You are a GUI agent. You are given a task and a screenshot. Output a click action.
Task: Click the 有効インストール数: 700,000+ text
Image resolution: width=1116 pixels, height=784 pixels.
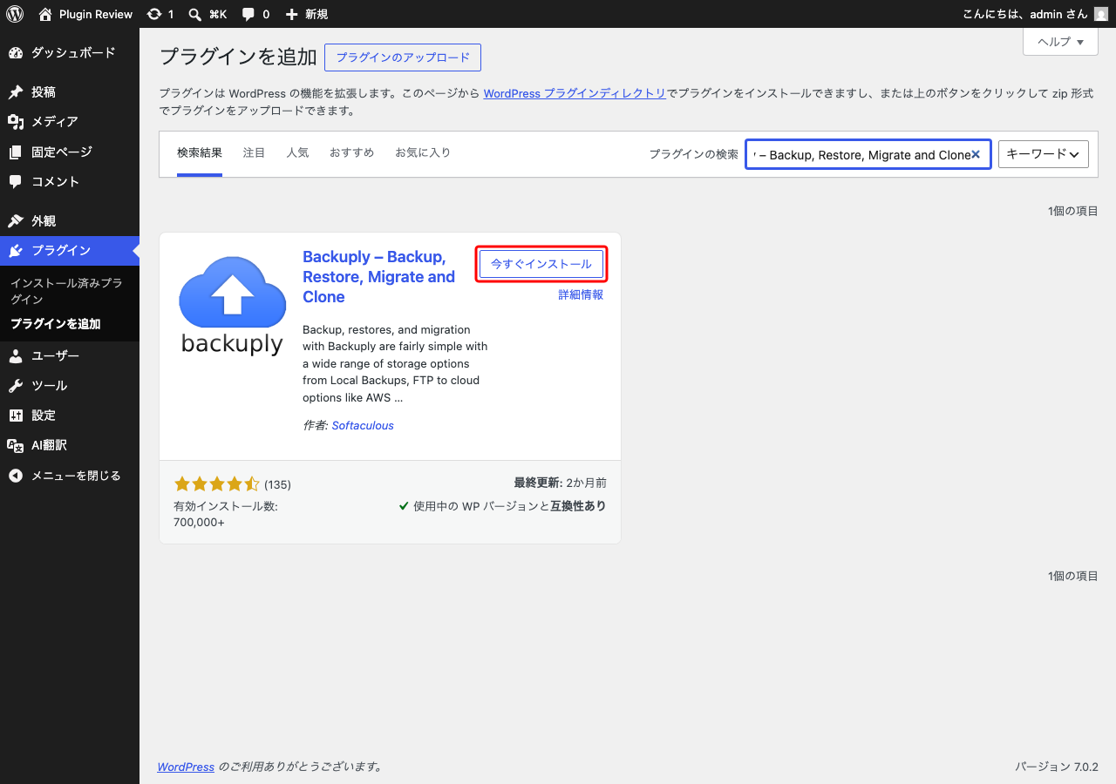[226, 514]
